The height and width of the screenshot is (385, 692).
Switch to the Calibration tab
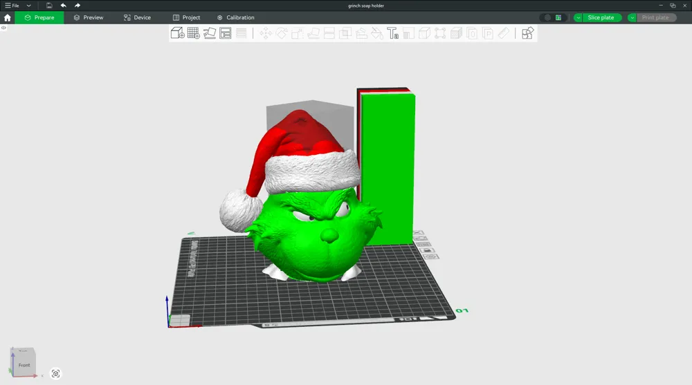point(236,18)
